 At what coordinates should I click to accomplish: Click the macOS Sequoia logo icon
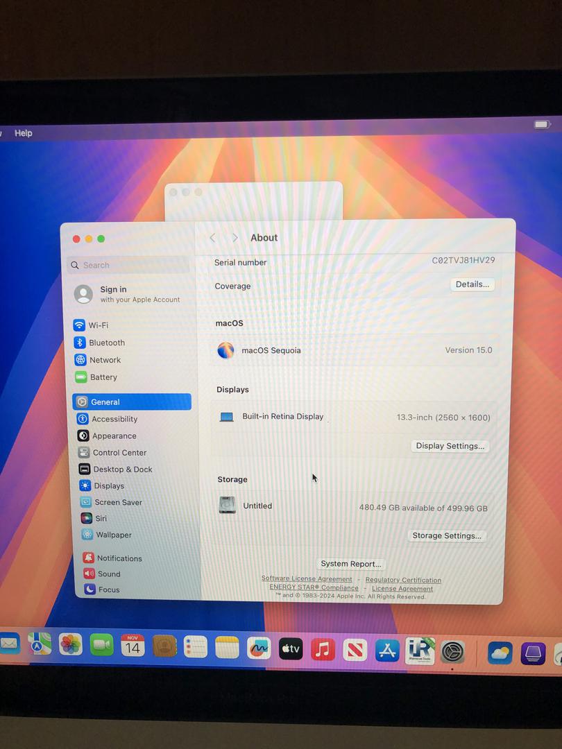pos(225,350)
